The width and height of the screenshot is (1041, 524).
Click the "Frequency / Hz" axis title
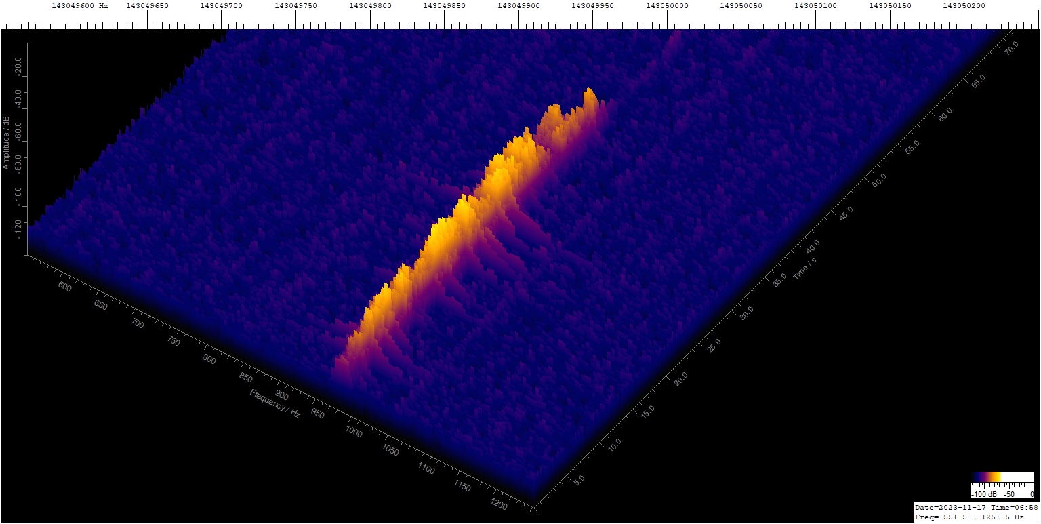[274, 403]
